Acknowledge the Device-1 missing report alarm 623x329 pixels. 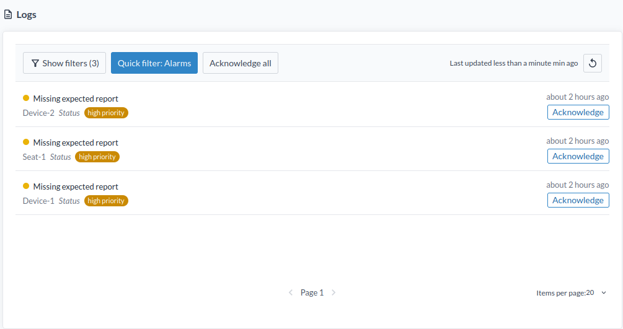pyautogui.click(x=578, y=200)
